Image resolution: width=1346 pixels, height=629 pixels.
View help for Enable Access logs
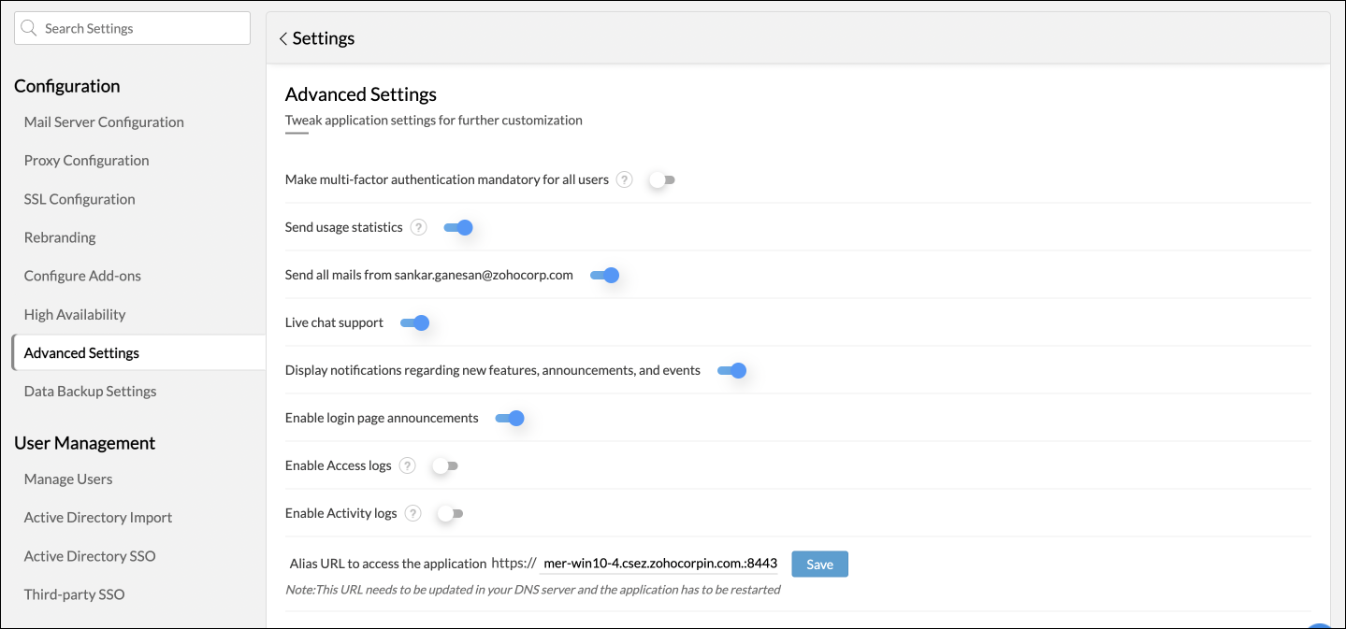(407, 465)
